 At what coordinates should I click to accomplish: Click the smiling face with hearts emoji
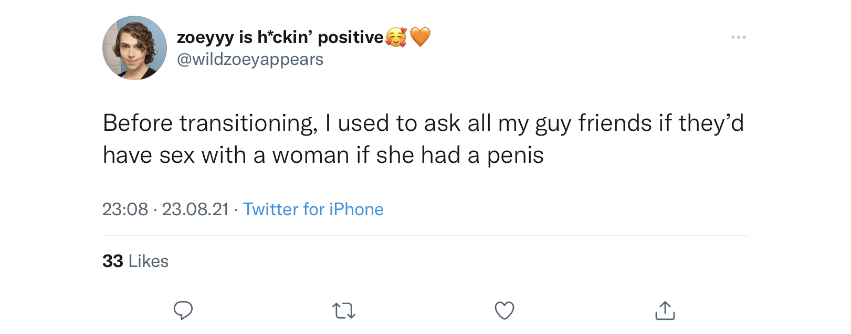[x=396, y=37]
